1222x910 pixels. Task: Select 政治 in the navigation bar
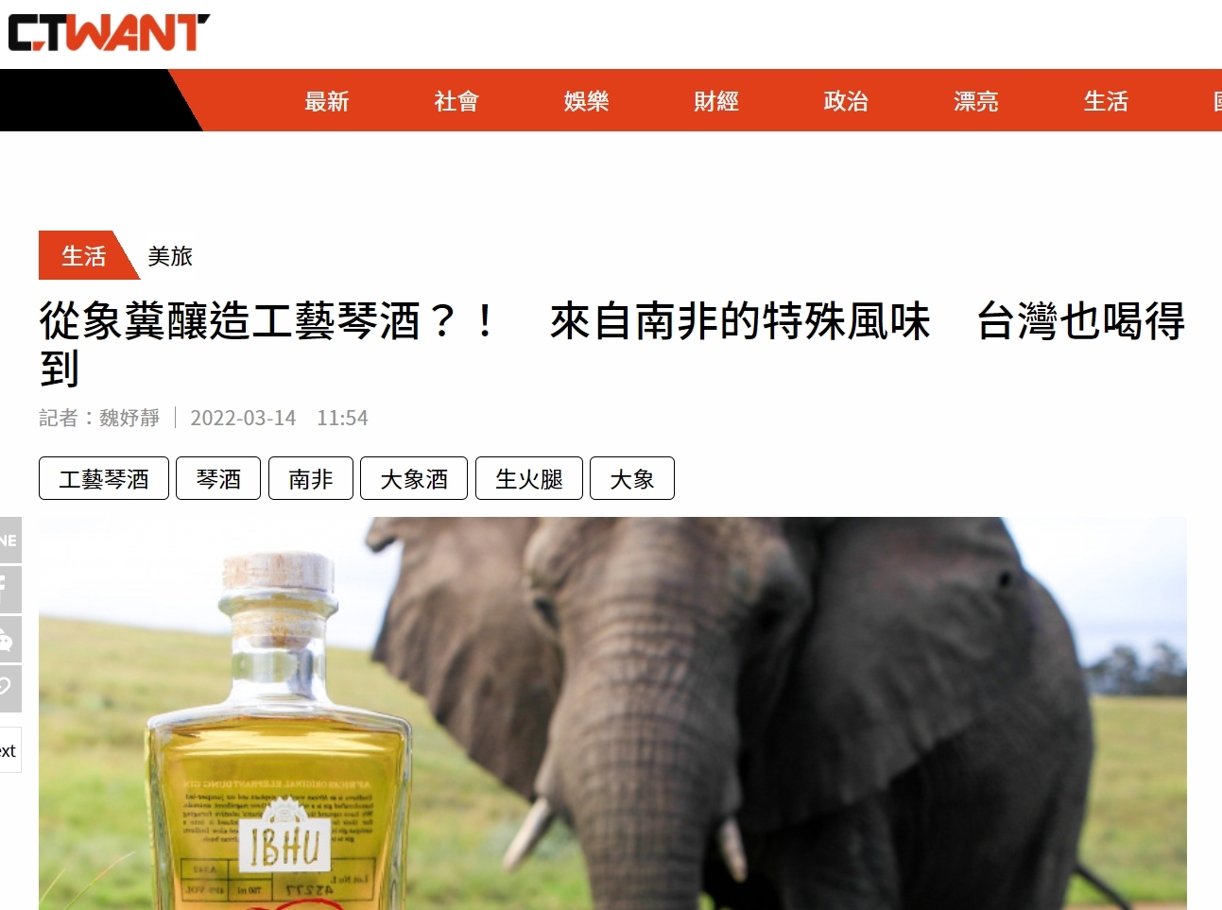click(846, 101)
